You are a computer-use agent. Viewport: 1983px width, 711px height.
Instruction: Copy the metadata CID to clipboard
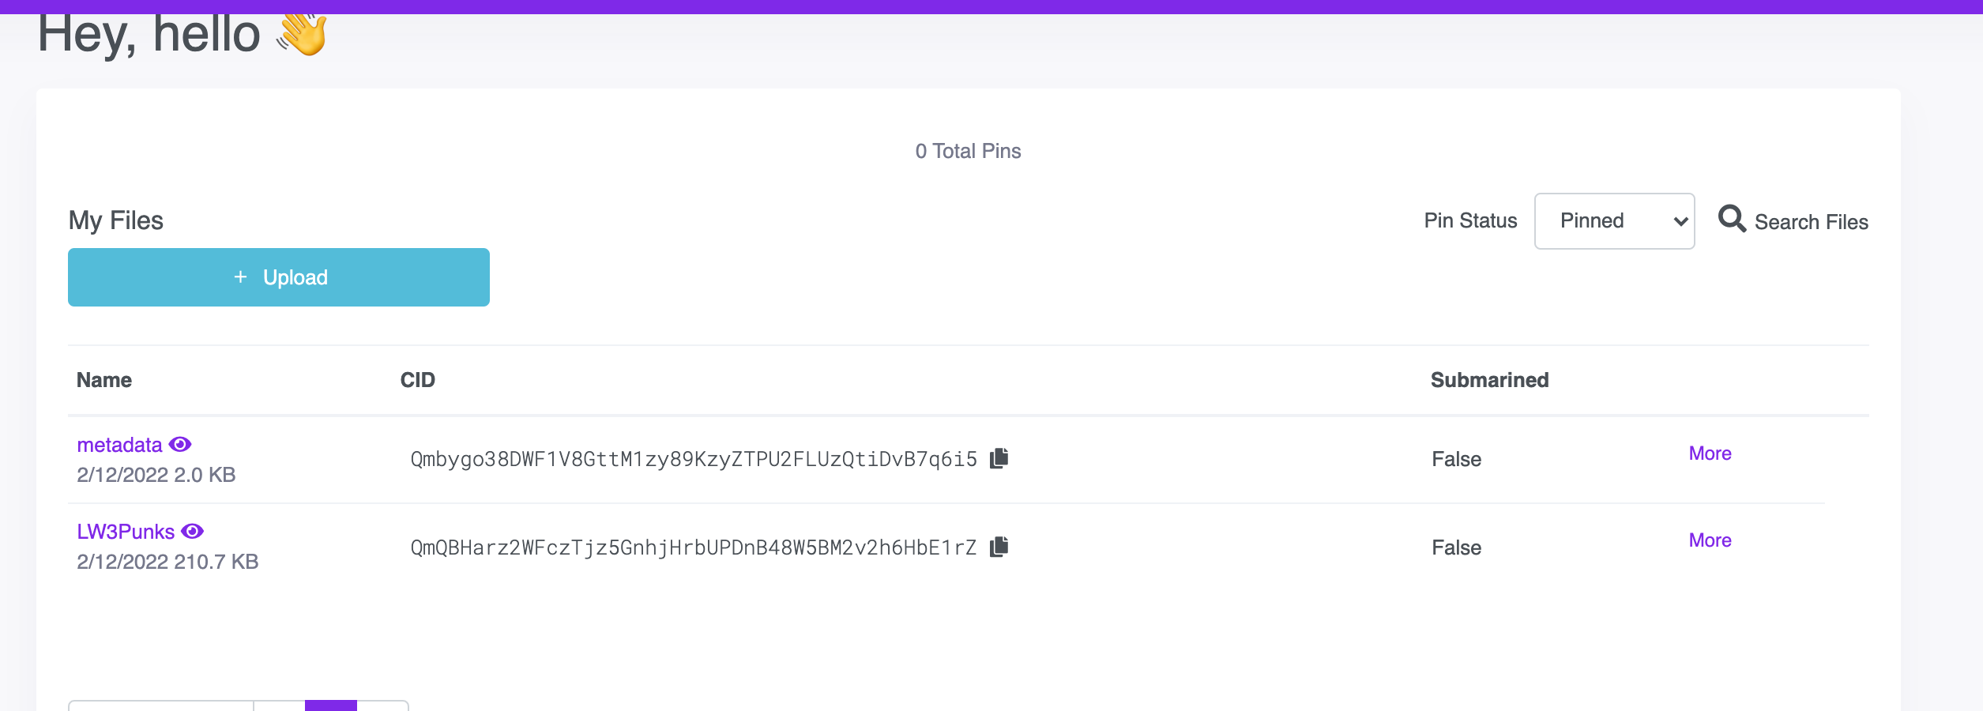pyautogui.click(x=999, y=457)
